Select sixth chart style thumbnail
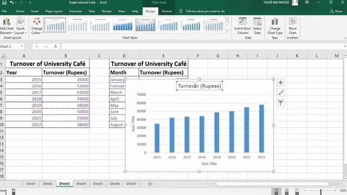The width and height of the screenshot is (347, 195). coord(168,25)
